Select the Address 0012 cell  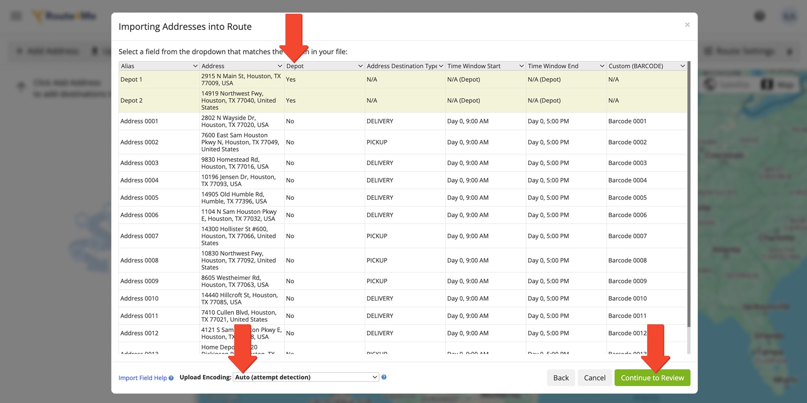pos(159,333)
